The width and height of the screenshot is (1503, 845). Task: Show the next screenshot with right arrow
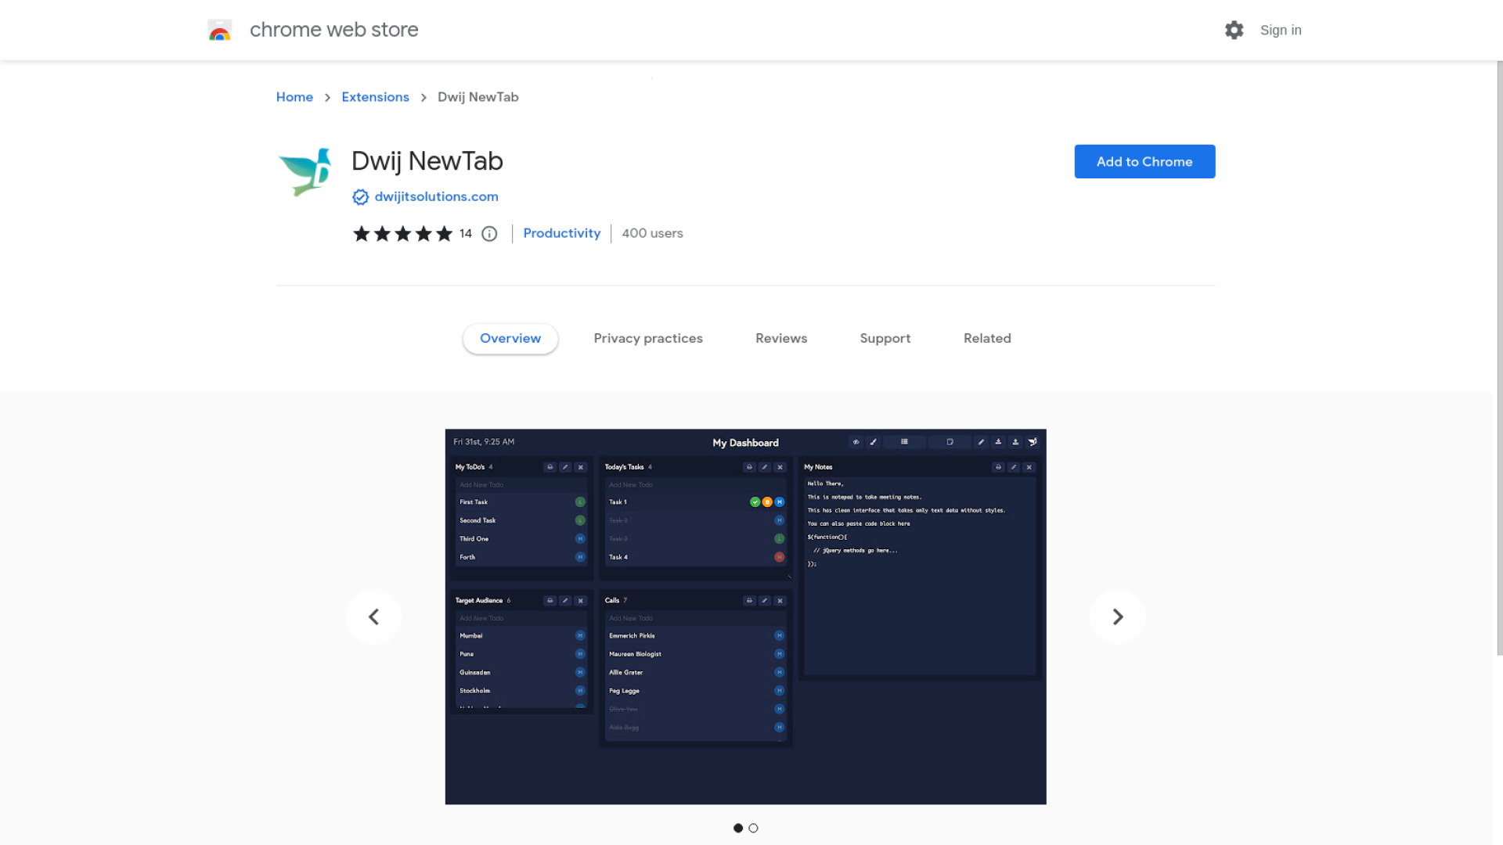pos(1117,617)
